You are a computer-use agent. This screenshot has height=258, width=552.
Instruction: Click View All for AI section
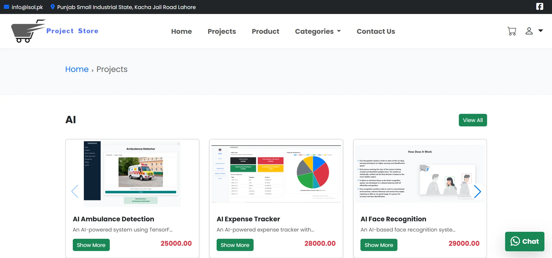[x=473, y=120]
